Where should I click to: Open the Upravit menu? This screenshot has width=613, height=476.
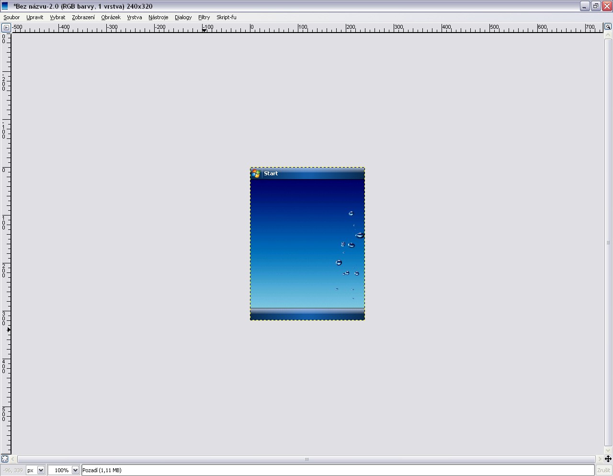(x=34, y=17)
